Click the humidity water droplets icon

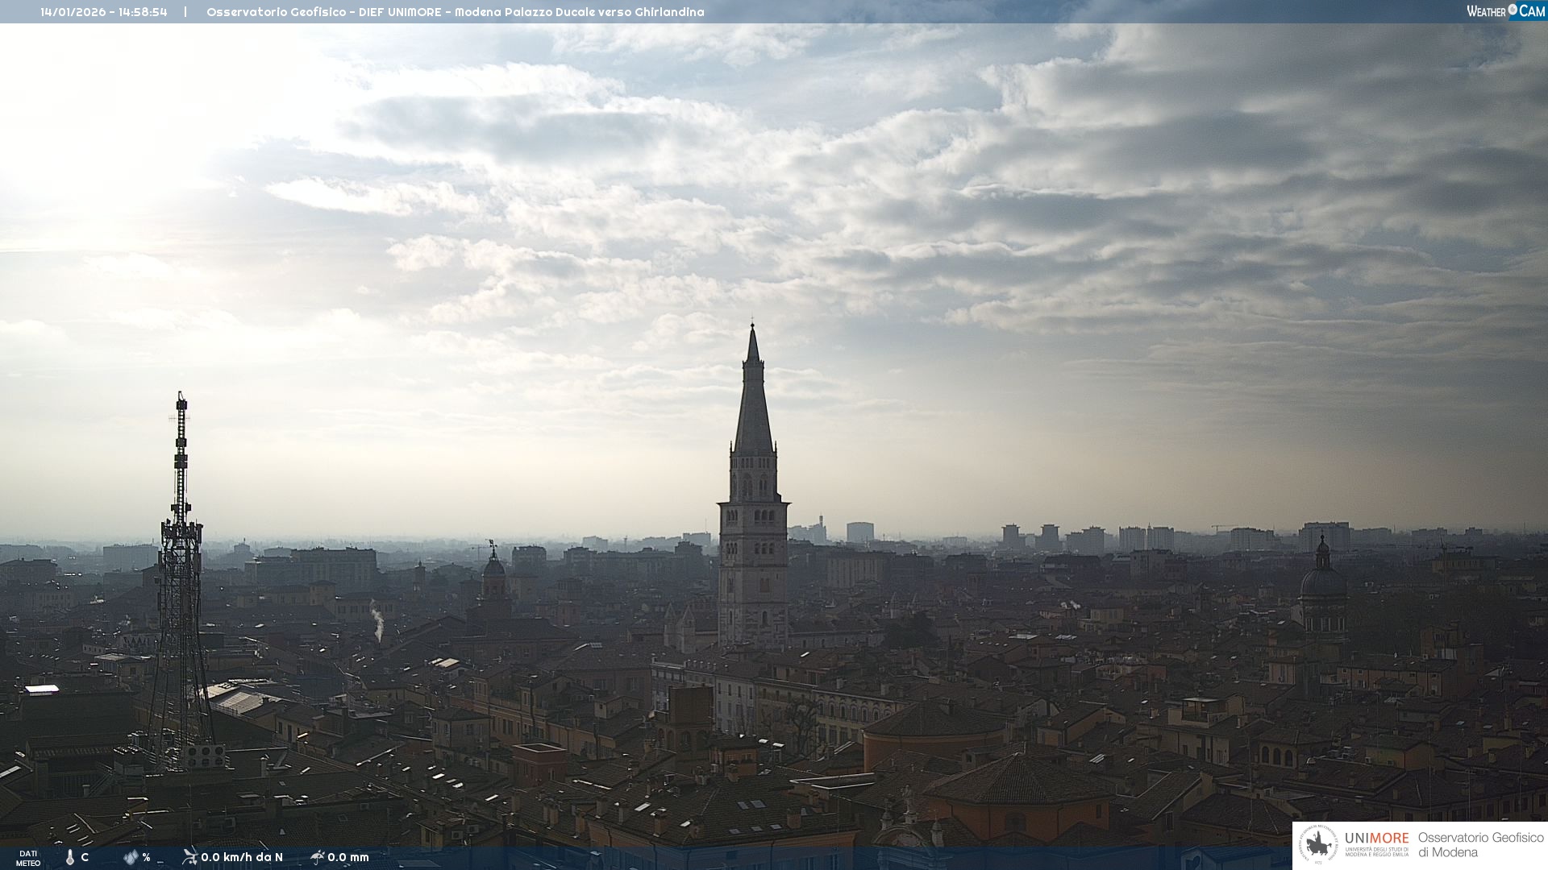tap(131, 857)
